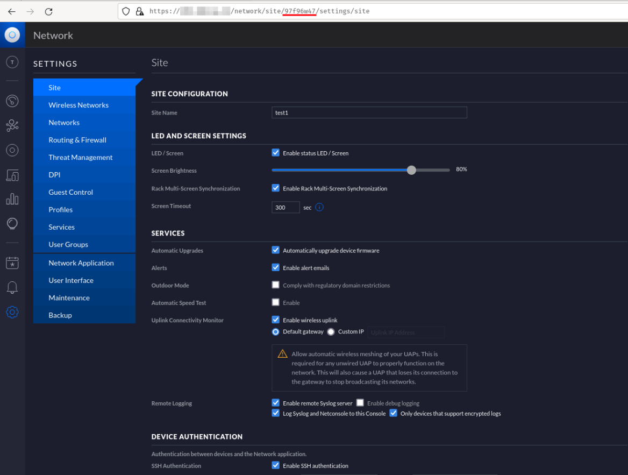Open Wireless Networks settings section

[x=78, y=105]
